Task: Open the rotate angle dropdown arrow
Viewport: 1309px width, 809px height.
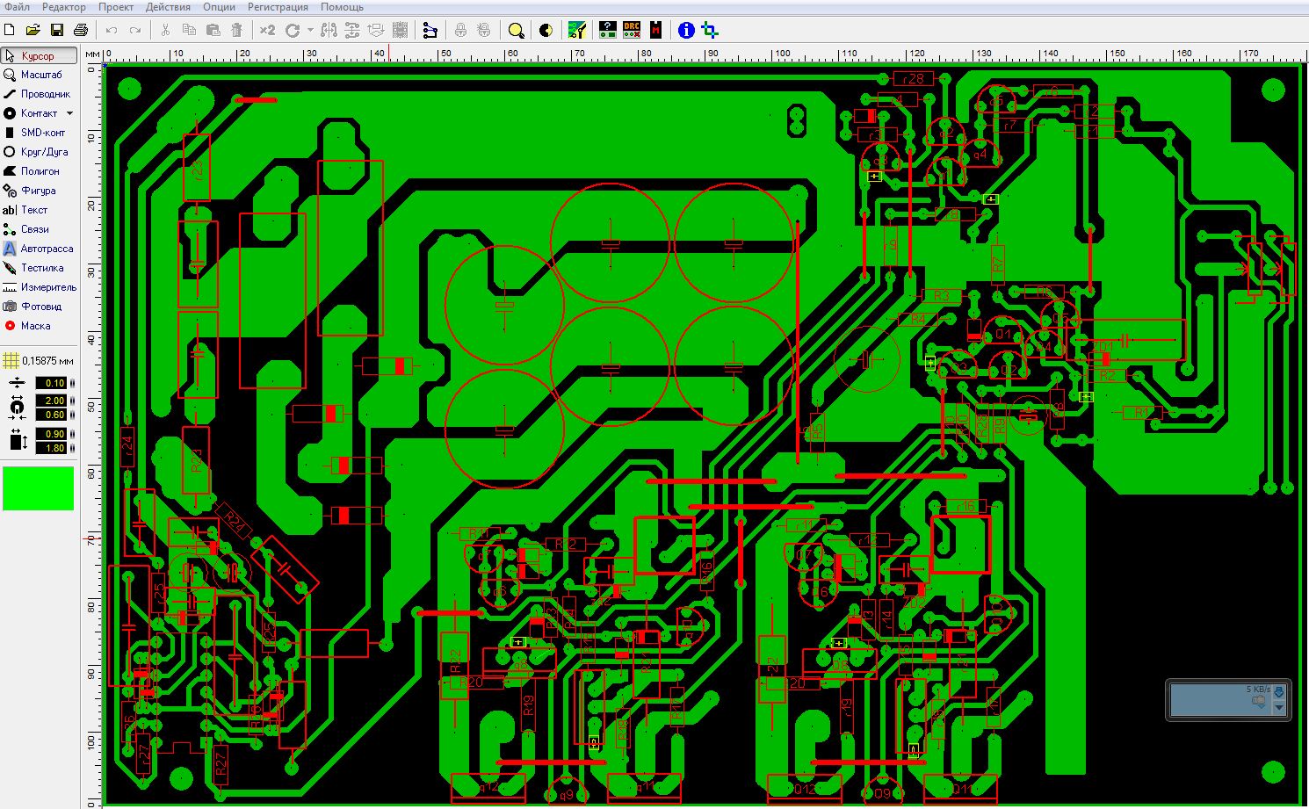Action: [x=310, y=30]
